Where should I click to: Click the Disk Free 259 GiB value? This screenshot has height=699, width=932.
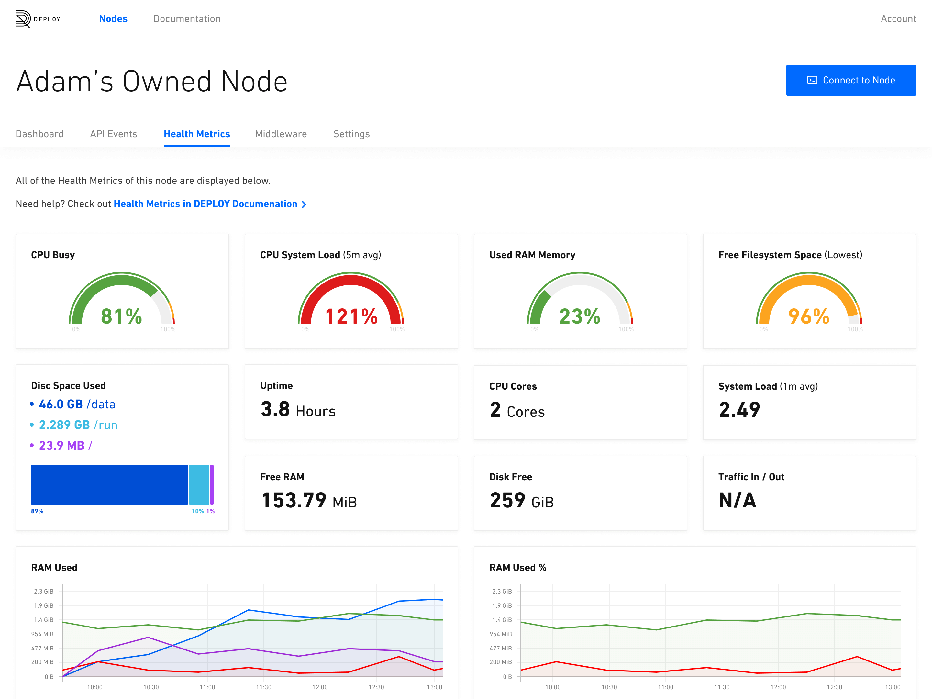tap(522, 501)
